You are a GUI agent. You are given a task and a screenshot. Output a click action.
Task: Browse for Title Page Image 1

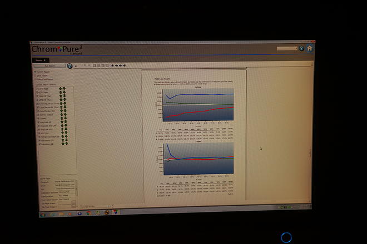point(74,202)
